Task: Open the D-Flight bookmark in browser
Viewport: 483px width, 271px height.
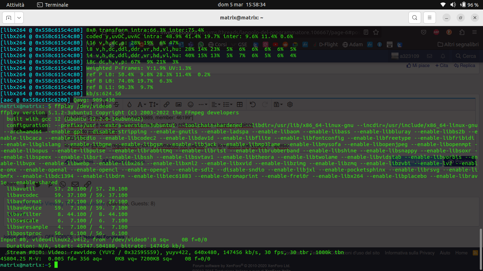Action: click(325, 44)
